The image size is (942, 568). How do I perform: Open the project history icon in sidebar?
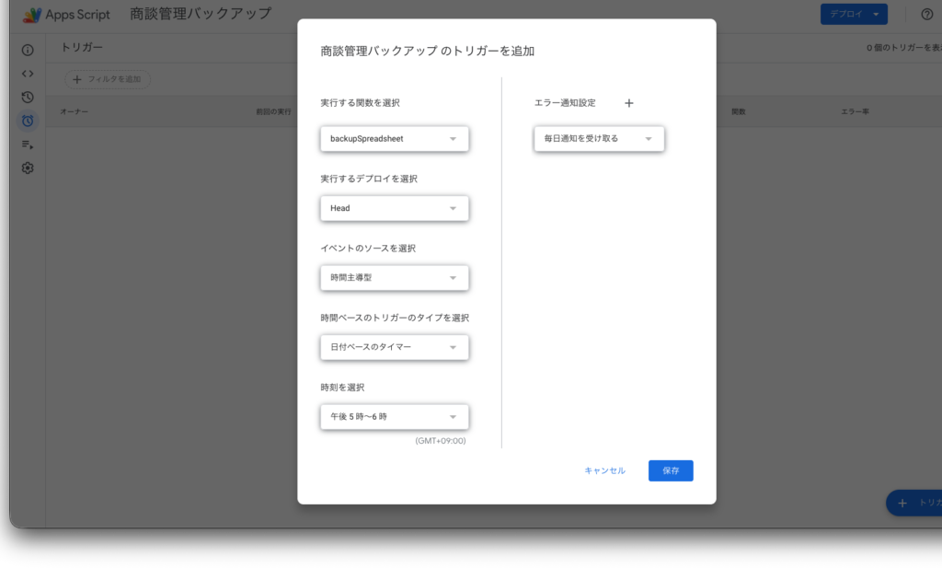click(x=28, y=97)
